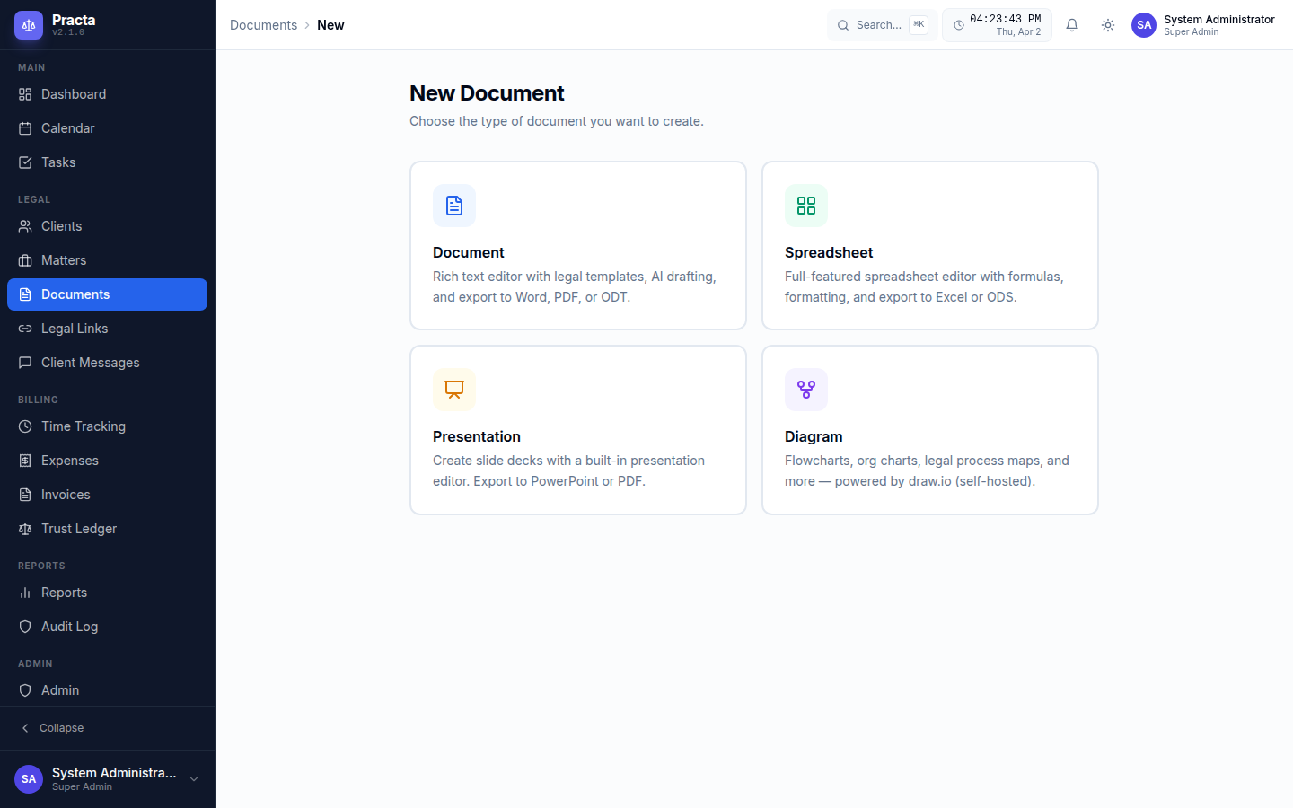Click the SA avatar badge in the header
The height and width of the screenshot is (808, 1293).
pyautogui.click(x=1143, y=25)
